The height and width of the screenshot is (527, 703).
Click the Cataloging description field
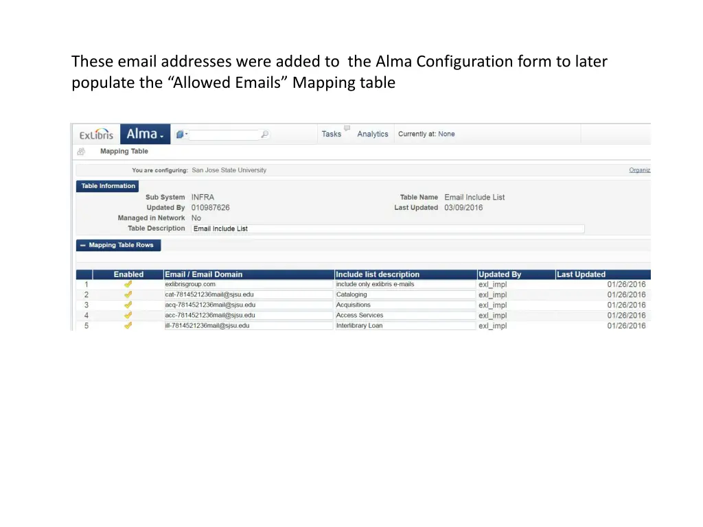[405, 294]
